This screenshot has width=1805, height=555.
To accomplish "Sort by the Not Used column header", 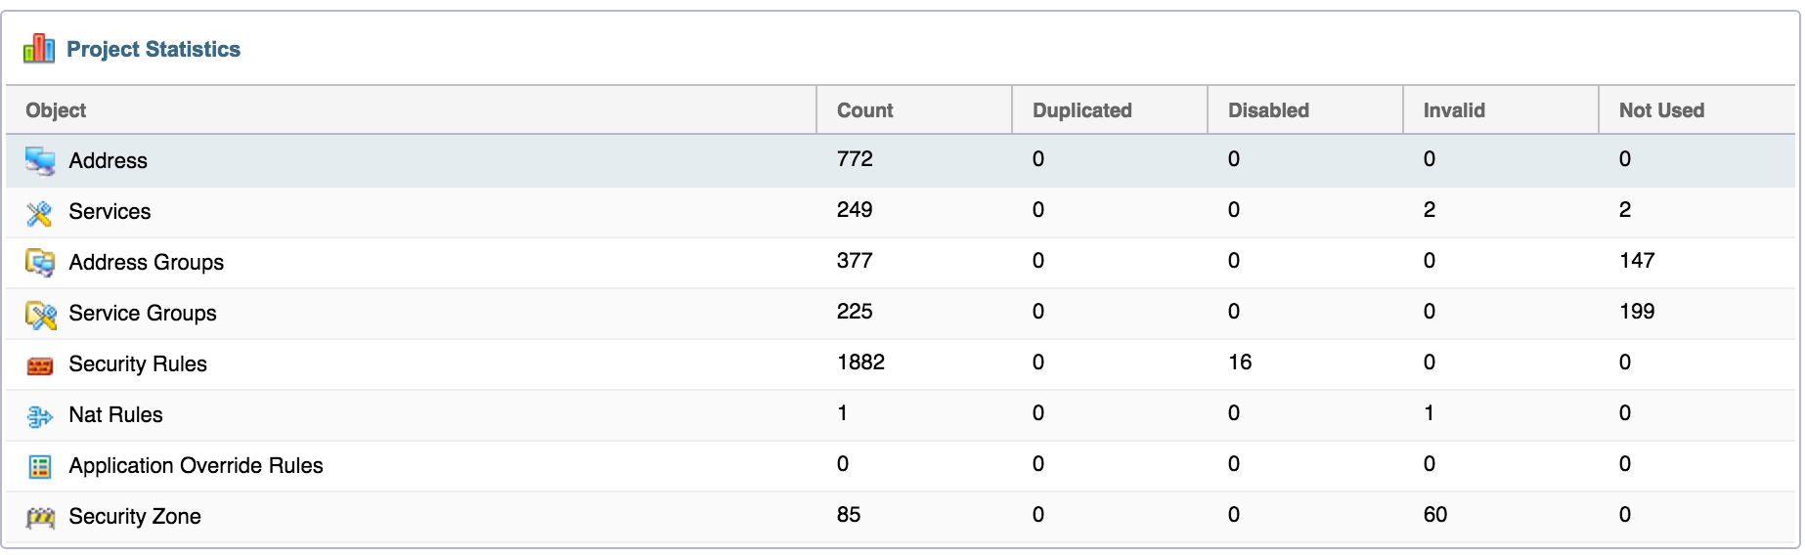I will [1660, 110].
